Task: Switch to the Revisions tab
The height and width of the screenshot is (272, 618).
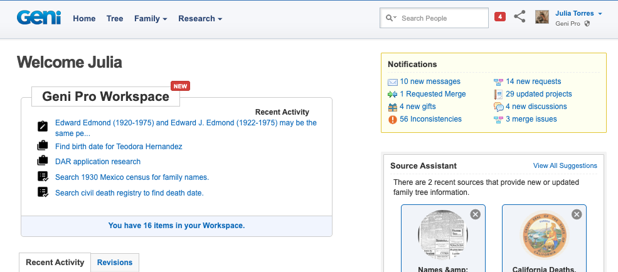Action: pos(115,263)
